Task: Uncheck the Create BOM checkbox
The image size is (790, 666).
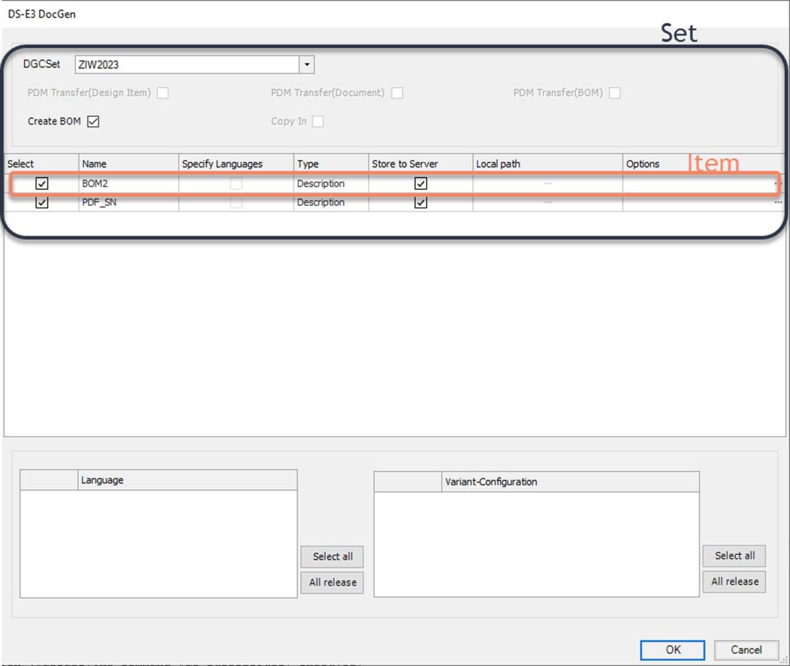Action: 92,121
